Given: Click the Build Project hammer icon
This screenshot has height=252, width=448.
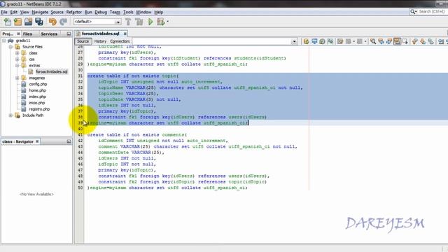Looking at the screenshot, I should click(128, 22).
